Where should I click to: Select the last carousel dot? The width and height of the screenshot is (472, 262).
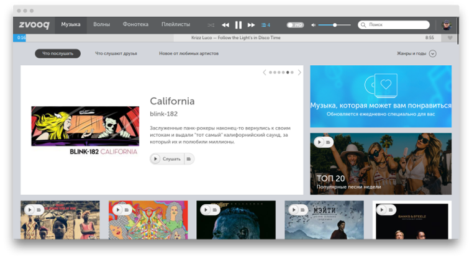click(x=292, y=73)
